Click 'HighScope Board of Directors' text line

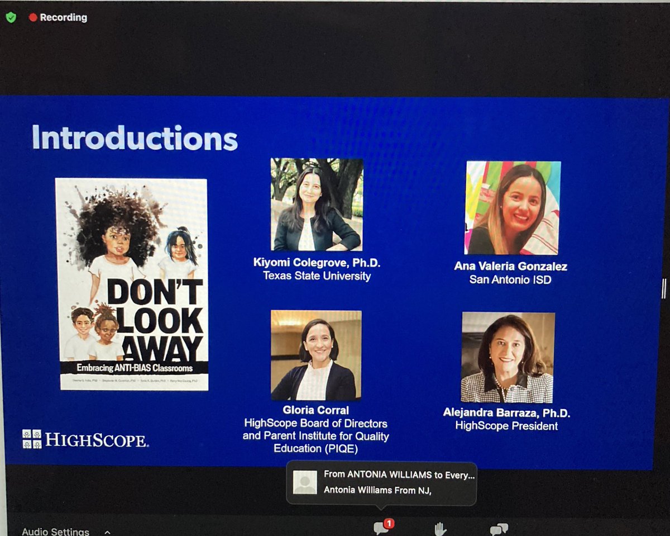(x=316, y=423)
